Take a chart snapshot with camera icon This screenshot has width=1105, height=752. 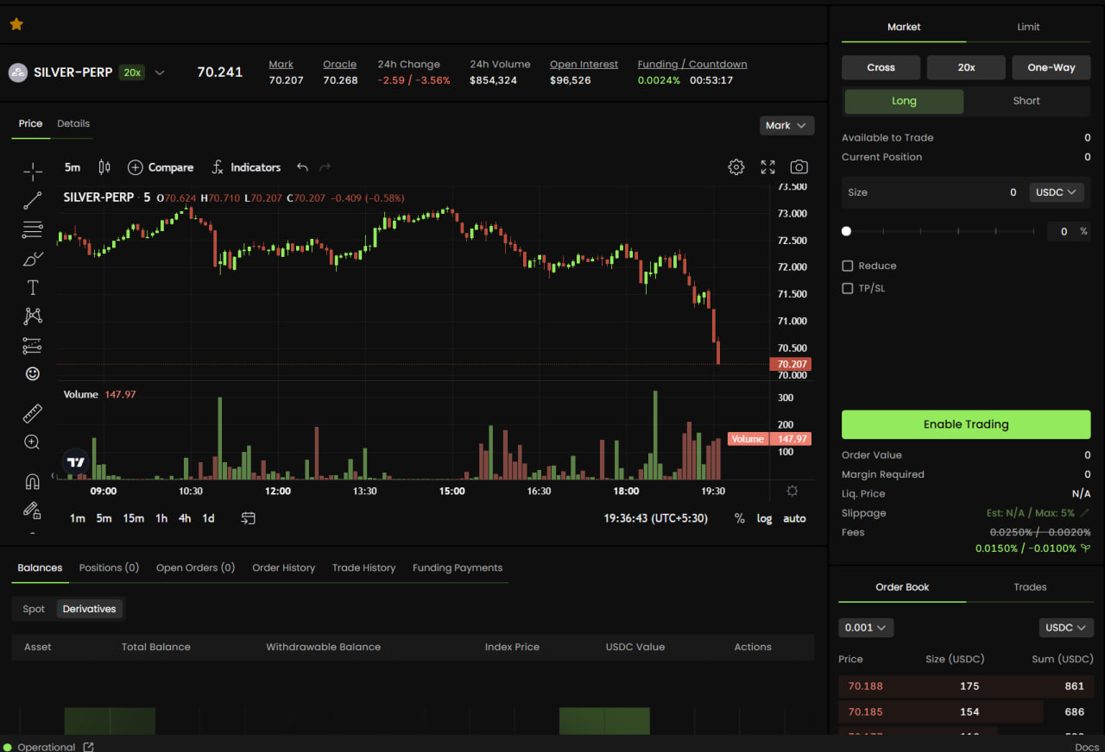pyautogui.click(x=799, y=167)
